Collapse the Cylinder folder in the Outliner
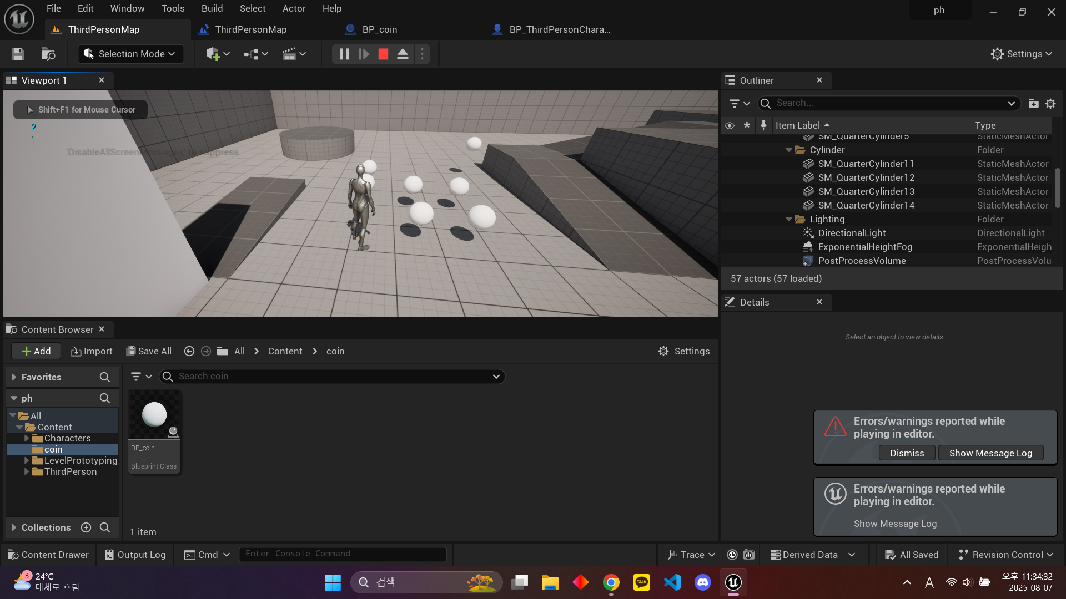The image size is (1066, 599). [788, 150]
